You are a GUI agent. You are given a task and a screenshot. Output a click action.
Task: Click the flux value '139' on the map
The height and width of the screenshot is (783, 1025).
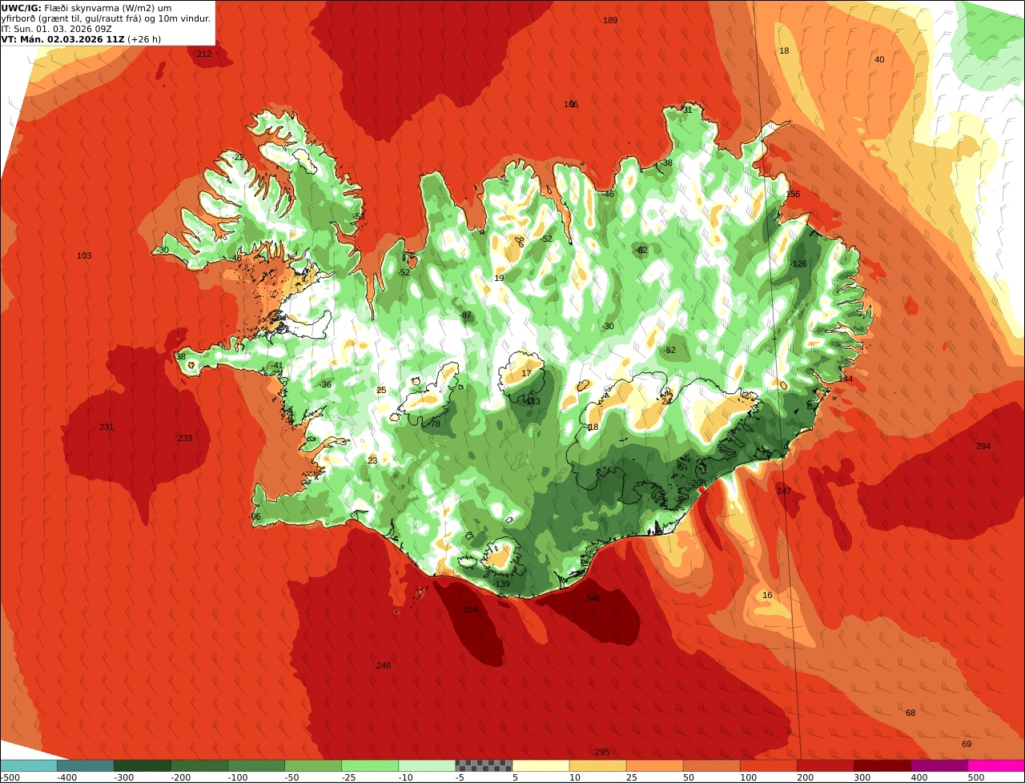[502, 584]
